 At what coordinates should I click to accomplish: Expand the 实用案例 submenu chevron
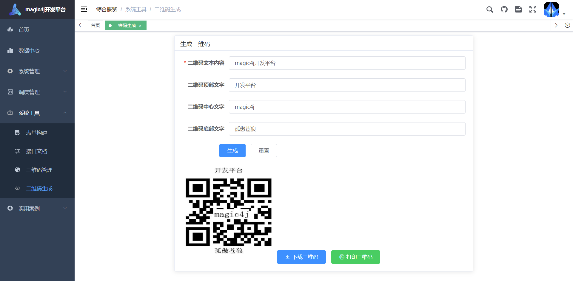click(x=65, y=208)
